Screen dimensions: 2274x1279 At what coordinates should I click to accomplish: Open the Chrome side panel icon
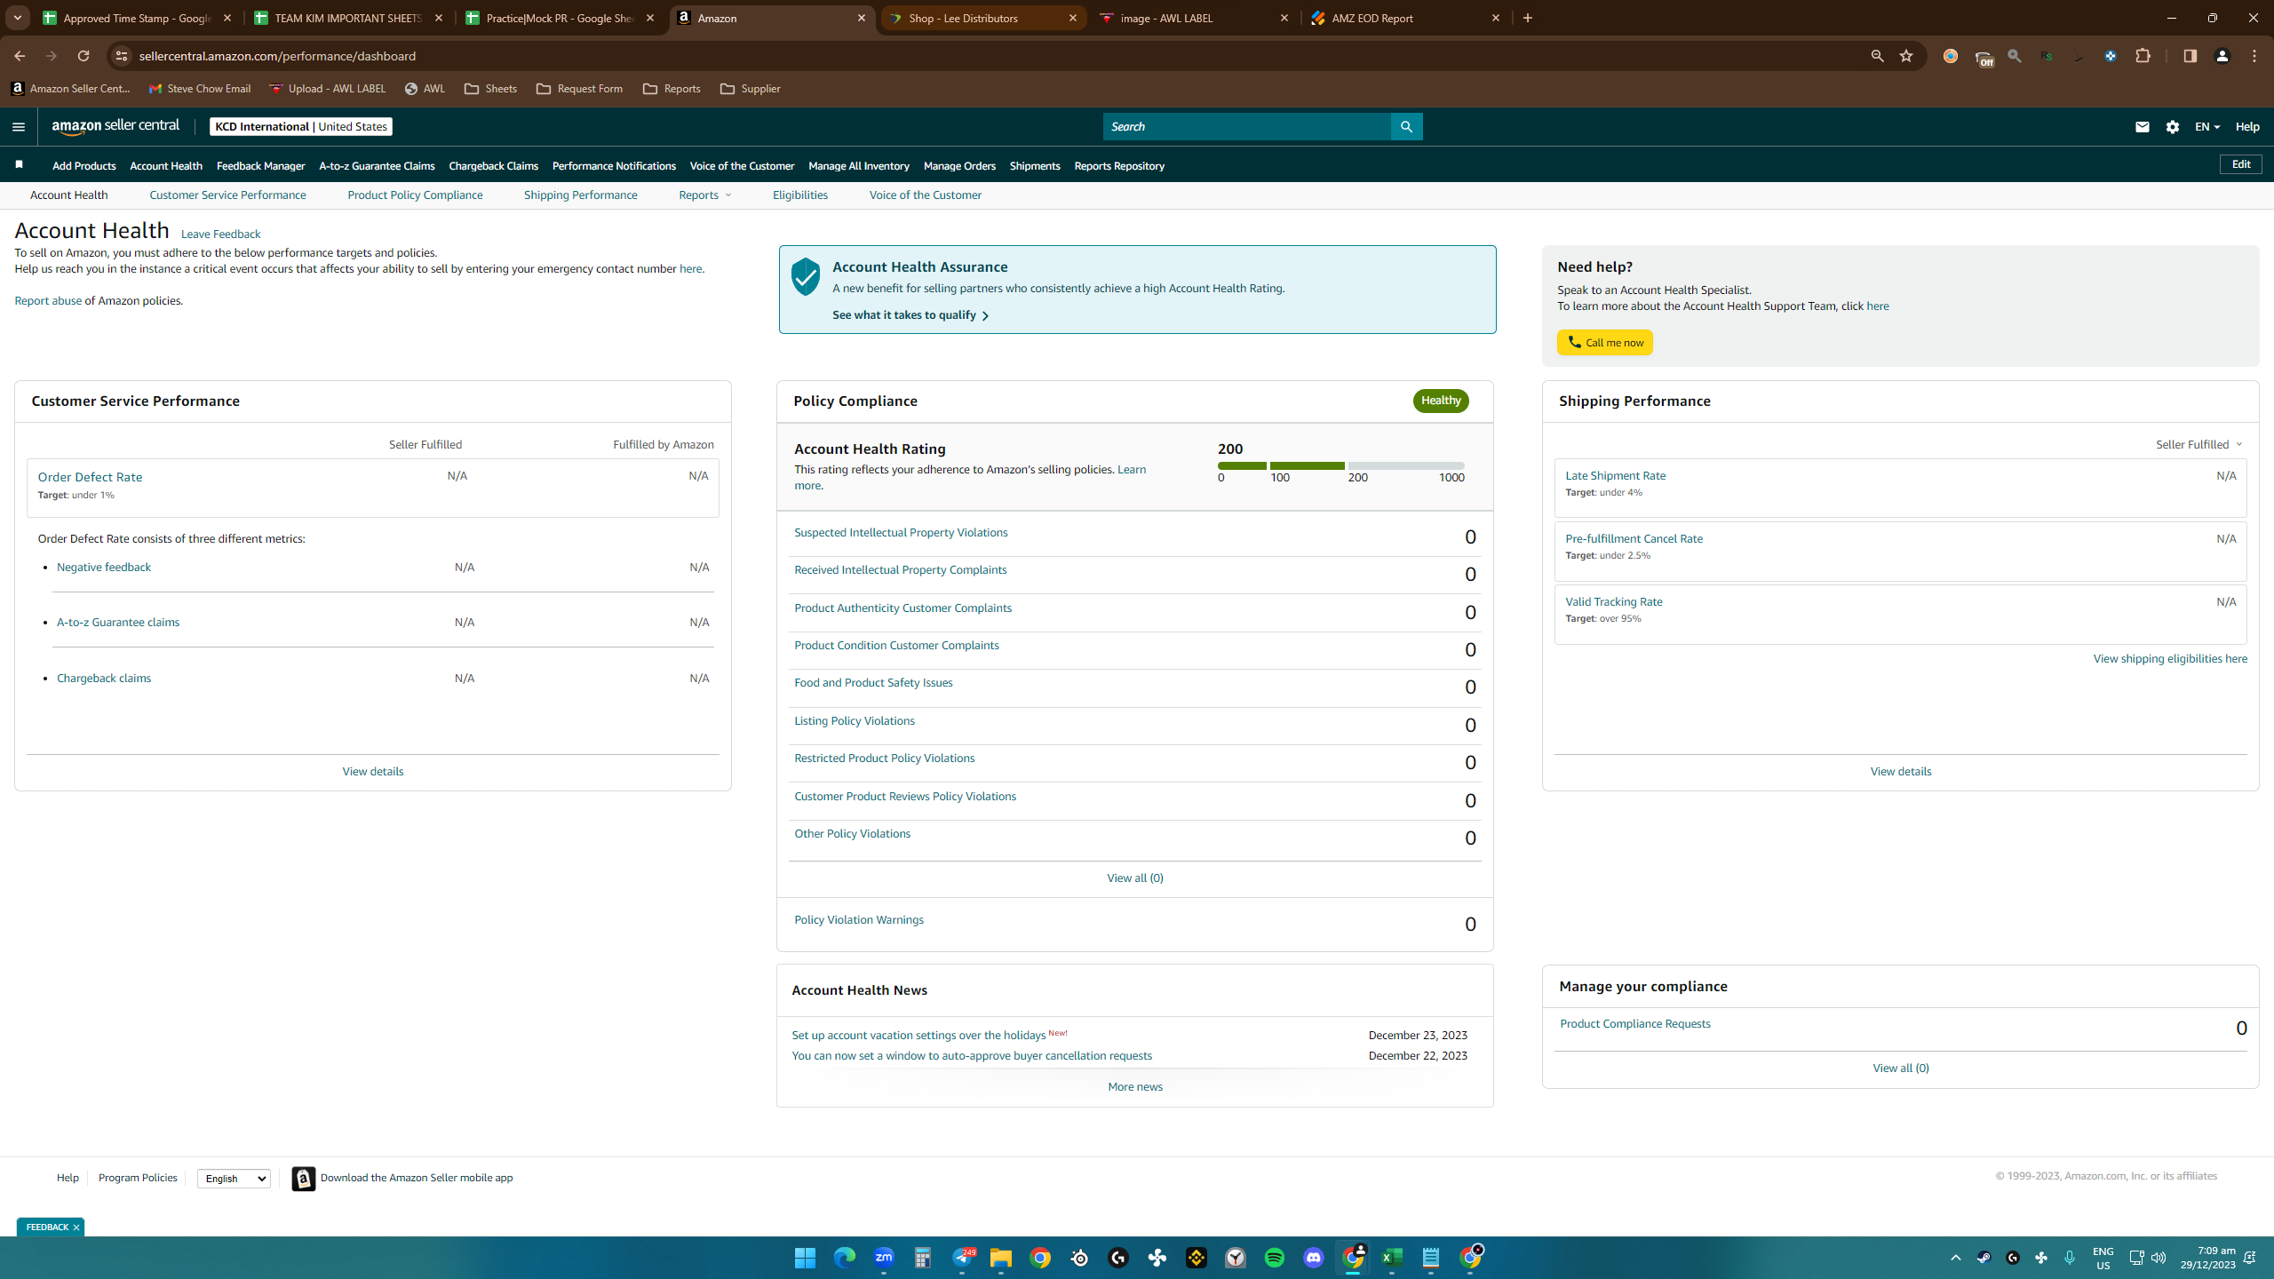pos(2190,56)
